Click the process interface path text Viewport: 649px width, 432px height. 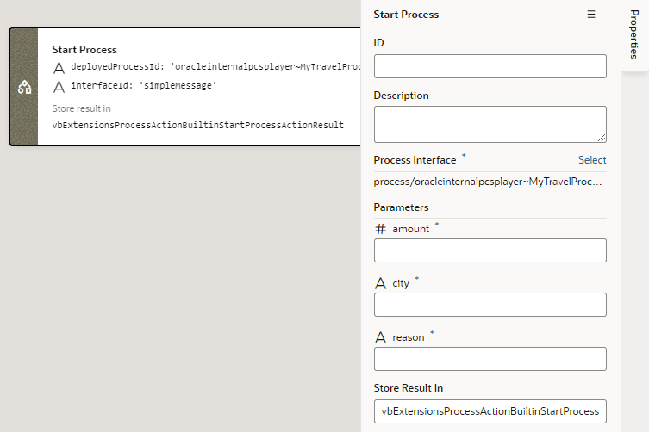[488, 182]
